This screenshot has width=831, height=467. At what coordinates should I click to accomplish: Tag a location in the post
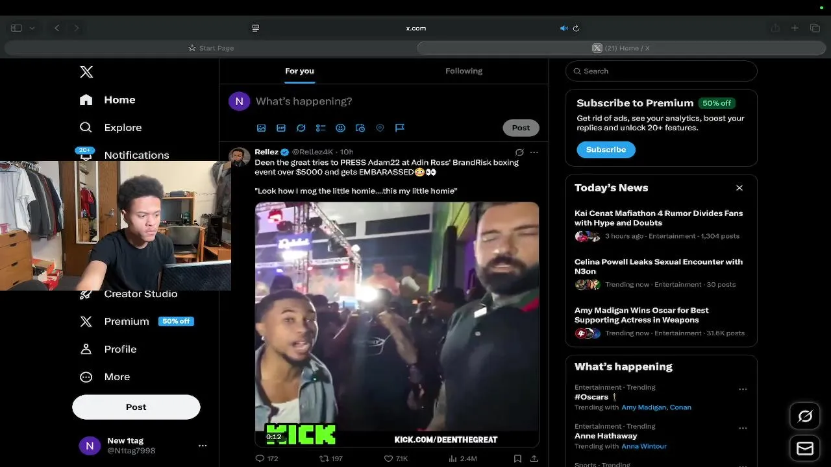coord(380,128)
